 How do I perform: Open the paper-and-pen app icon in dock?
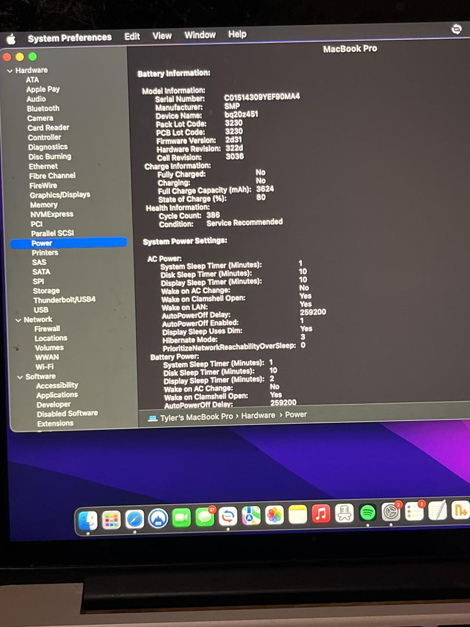(438, 510)
